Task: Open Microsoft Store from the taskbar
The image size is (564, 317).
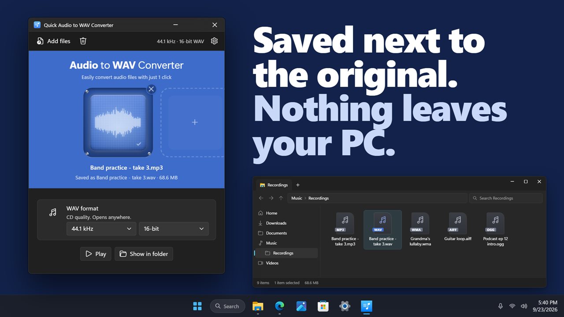Action: coord(323,306)
